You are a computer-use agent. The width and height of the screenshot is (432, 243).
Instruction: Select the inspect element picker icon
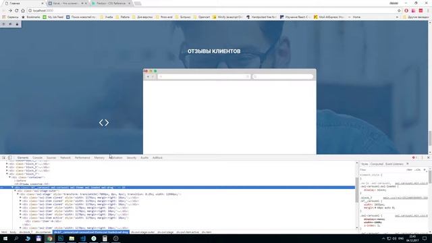coord(4,157)
